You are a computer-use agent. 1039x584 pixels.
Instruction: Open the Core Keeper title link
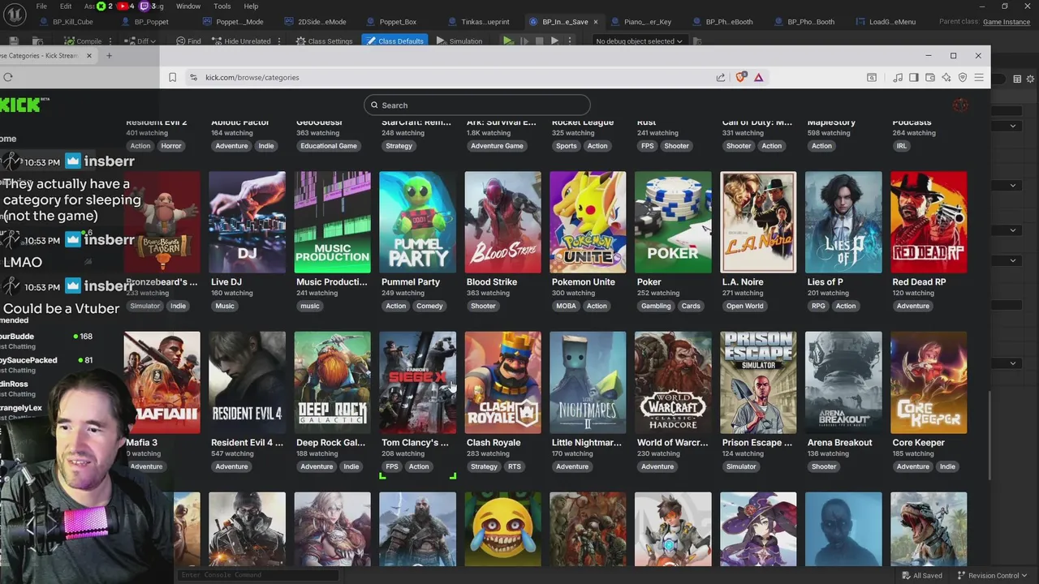(919, 443)
